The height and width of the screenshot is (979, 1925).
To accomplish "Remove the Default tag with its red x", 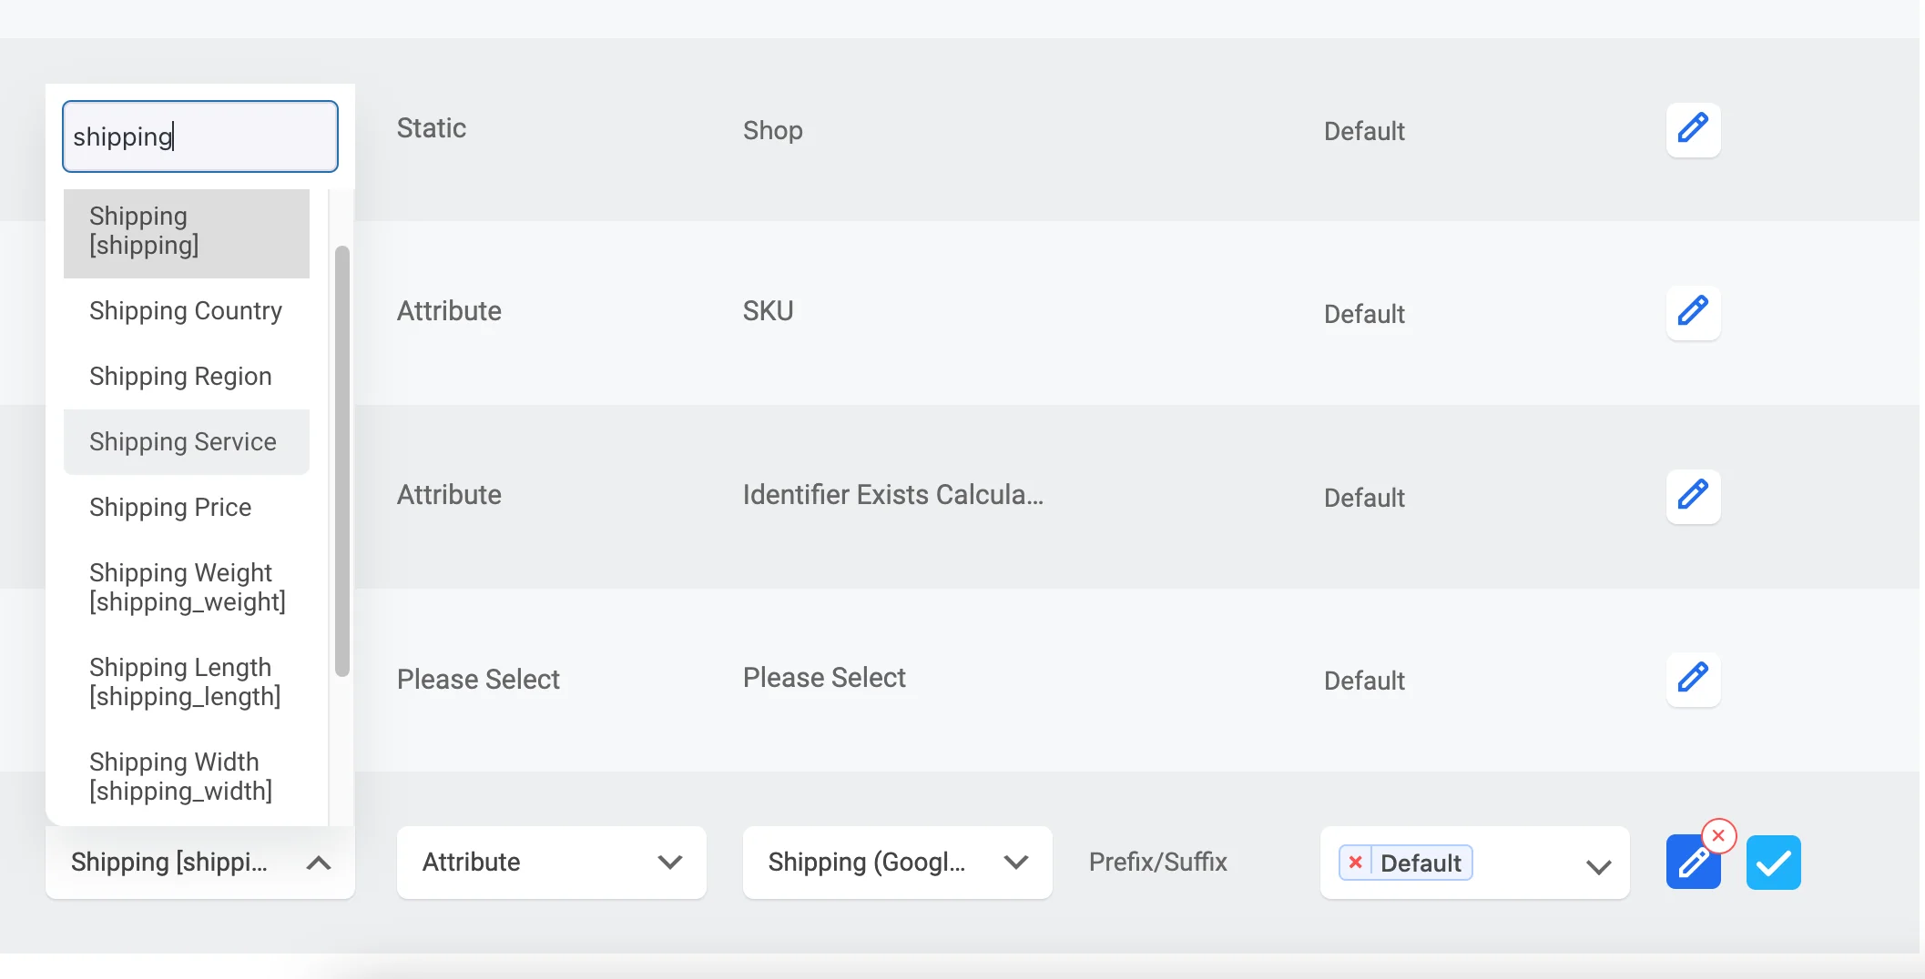I will click(1355, 863).
